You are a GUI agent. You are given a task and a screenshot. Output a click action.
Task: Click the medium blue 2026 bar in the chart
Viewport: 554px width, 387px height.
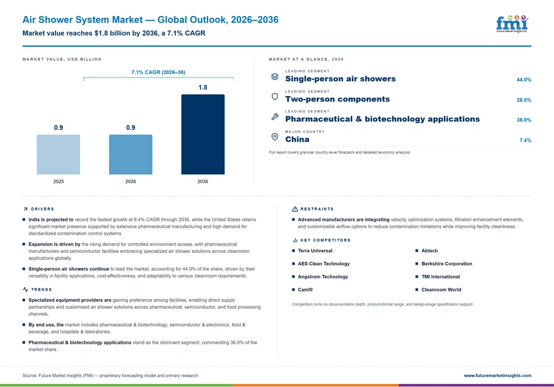130,154
